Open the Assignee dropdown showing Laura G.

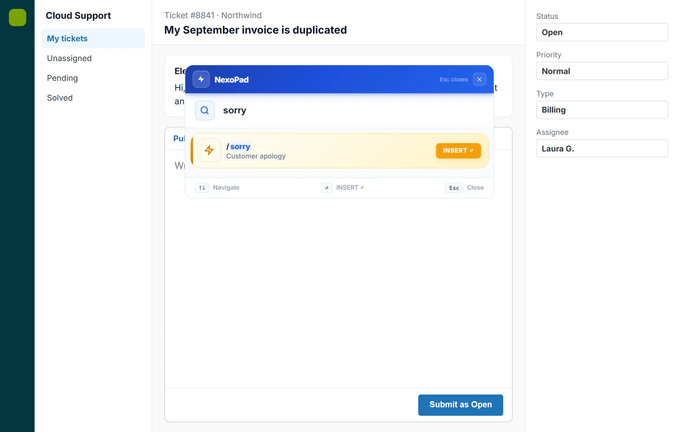click(x=602, y=149)
